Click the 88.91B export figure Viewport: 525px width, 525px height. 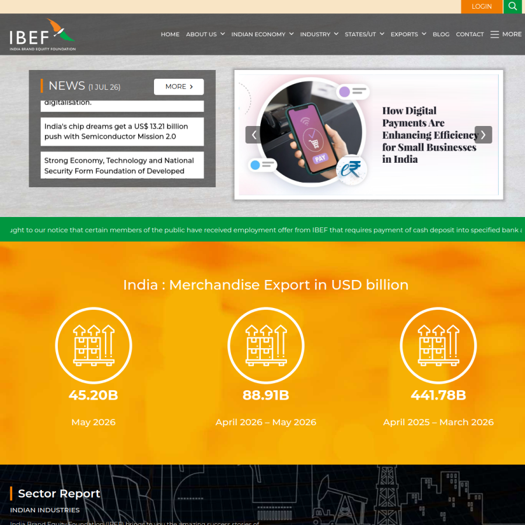pos(266,395)
